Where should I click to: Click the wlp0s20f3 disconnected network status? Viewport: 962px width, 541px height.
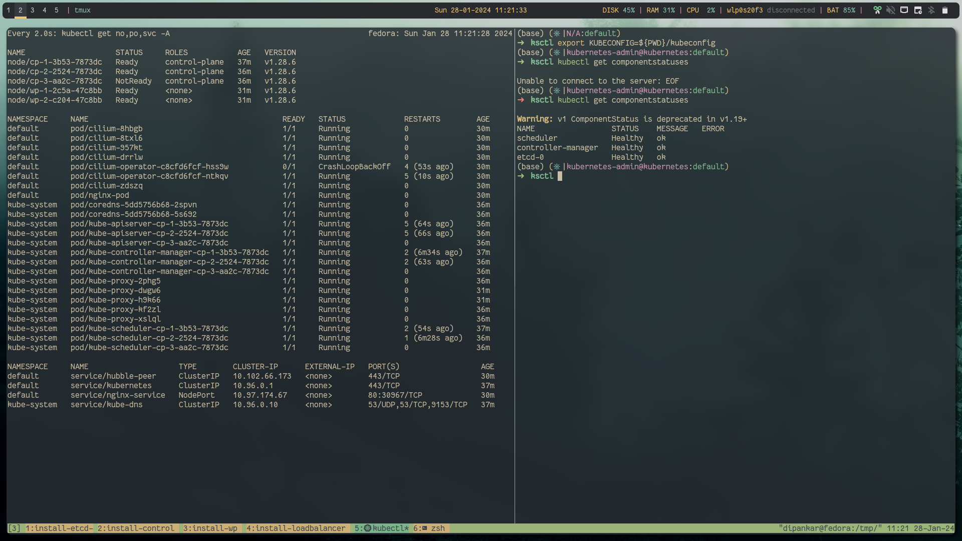[771, 10]
